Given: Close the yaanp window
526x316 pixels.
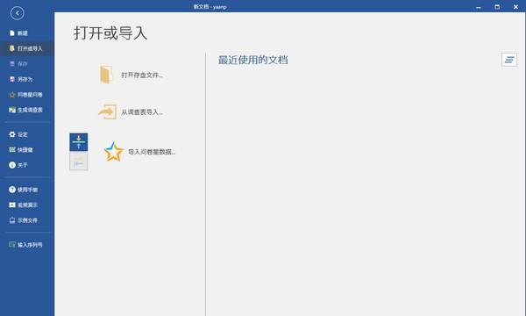Looking at the screenshot, I should [x=515, y=7].
